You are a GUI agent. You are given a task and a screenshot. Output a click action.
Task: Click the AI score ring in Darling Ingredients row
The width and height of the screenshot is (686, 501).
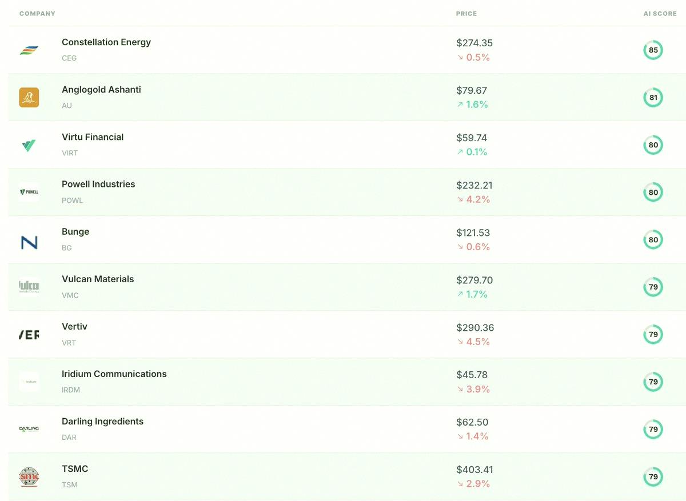tap(653, 430)
